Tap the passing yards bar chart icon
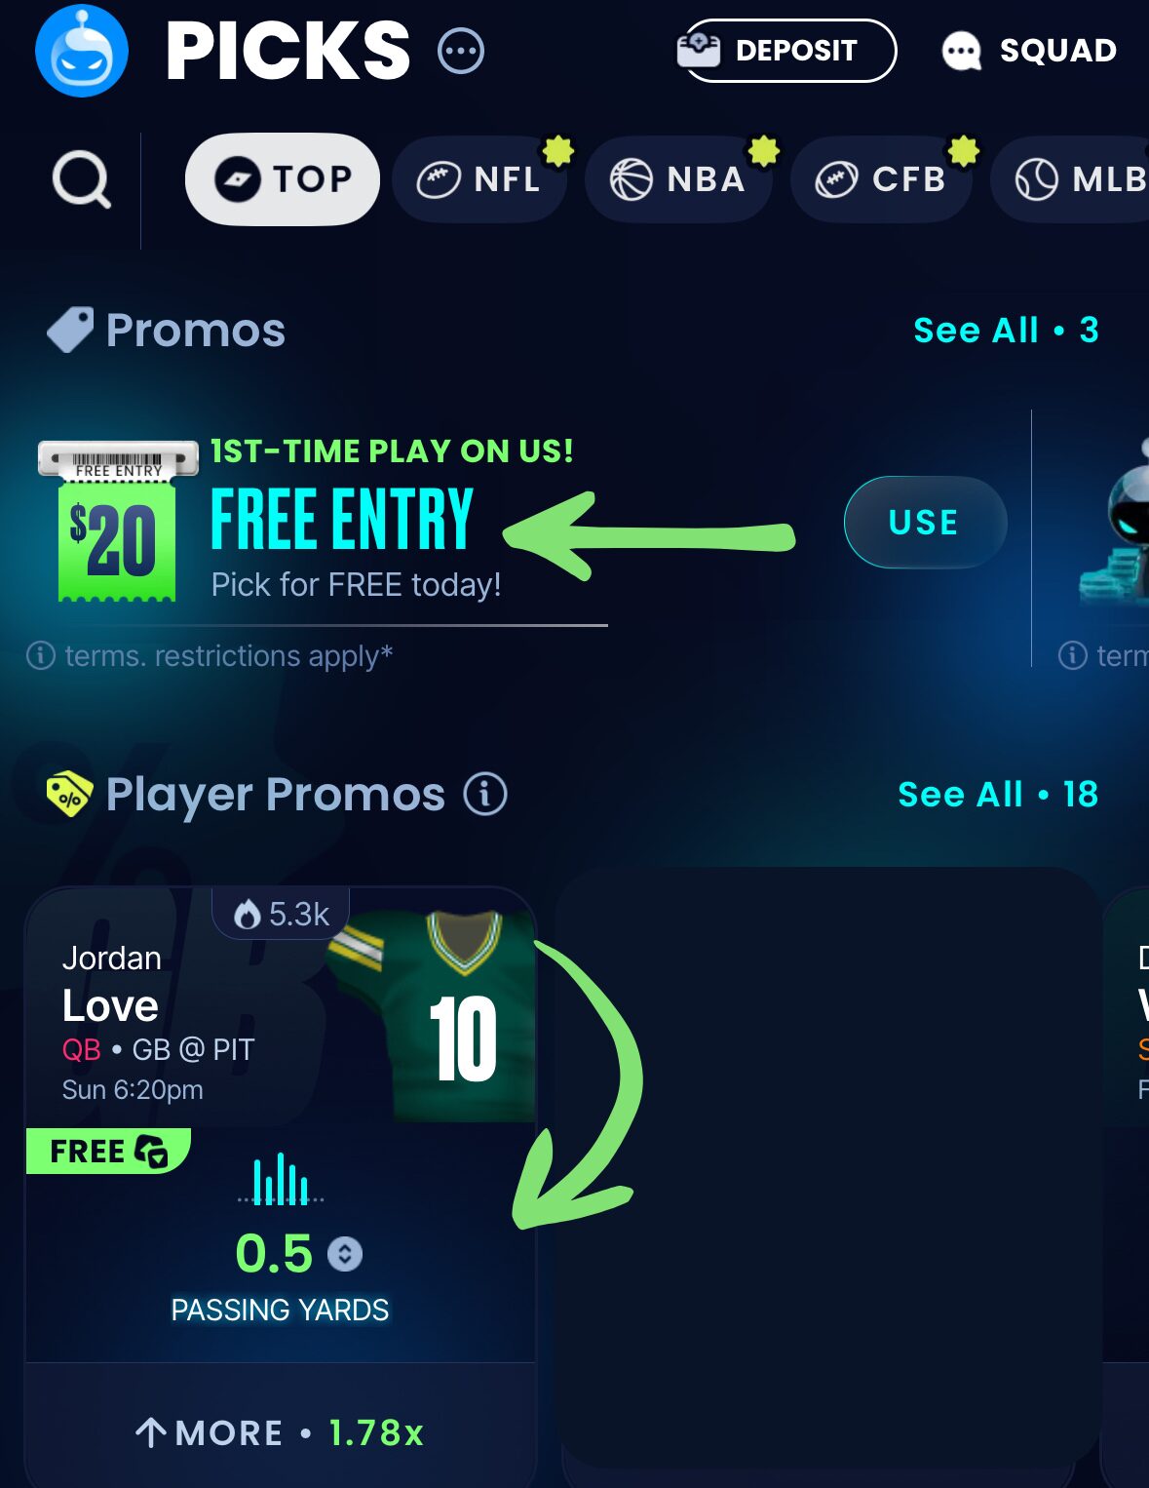This screenshot has height=1488, width=1149. [281, 1180]
